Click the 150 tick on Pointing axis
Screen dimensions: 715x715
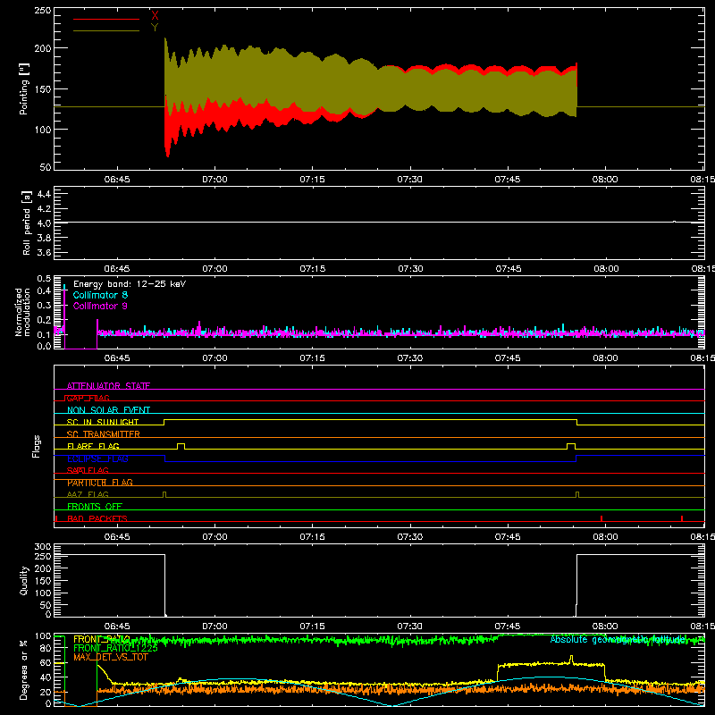point(43,89)
